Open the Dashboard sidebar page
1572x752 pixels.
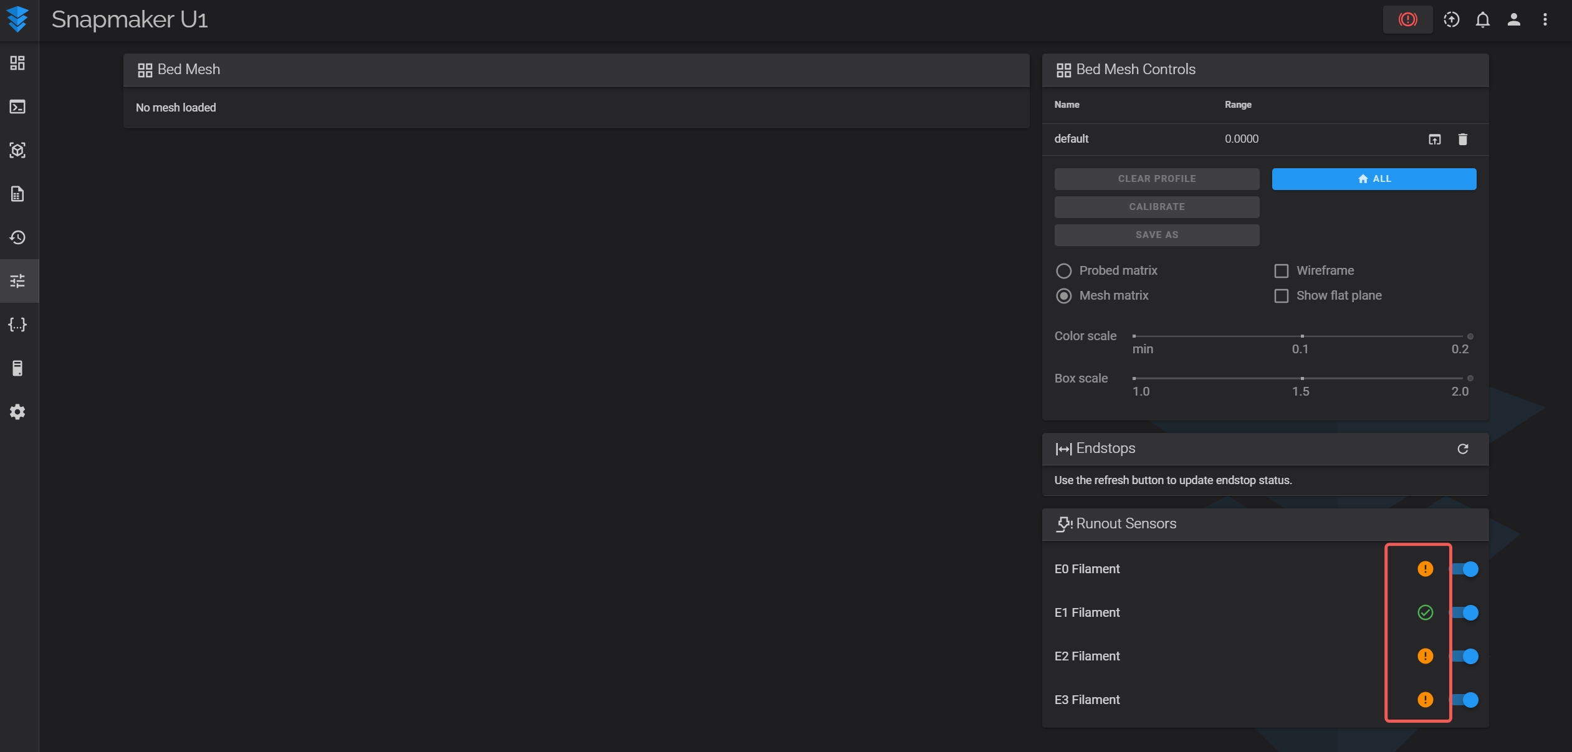(17, 63)
